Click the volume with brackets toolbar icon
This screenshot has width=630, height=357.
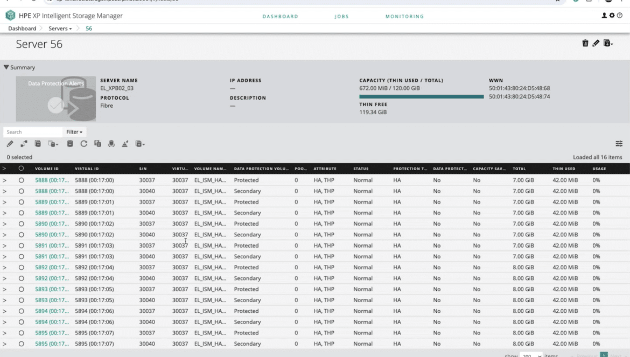point(111,144)
